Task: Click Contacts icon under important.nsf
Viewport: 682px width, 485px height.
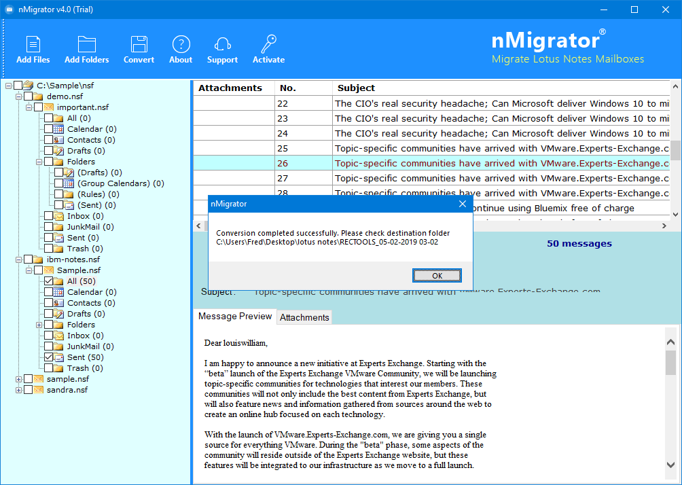Action: pos(58,140)
